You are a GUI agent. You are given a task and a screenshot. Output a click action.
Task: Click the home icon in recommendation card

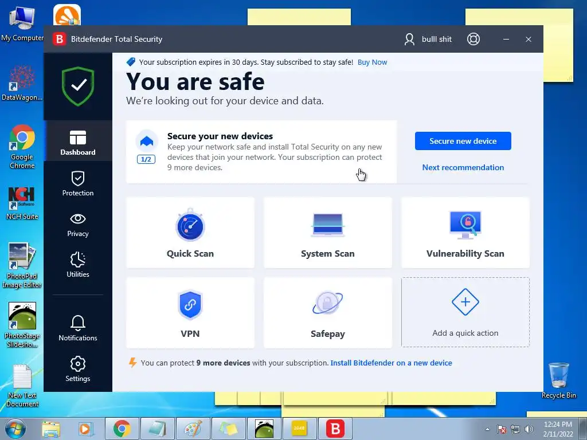(146, 141)
